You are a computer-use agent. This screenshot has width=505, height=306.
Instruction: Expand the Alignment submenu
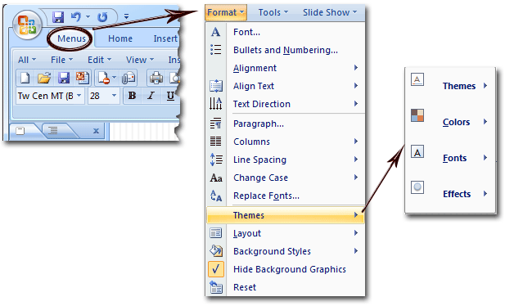(286, 68)
